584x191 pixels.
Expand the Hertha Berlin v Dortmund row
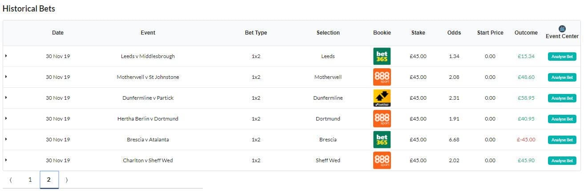pyautogui.click(x=6, y=118)
